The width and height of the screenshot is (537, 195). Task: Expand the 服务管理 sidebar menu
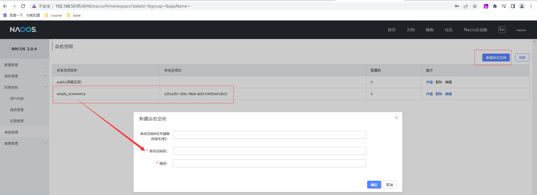coord(24,76)
